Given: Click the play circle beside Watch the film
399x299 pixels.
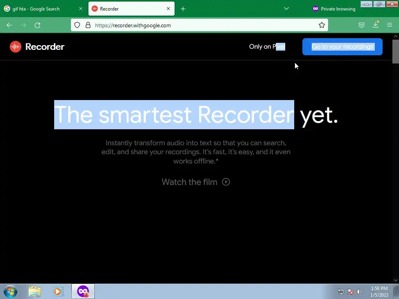Looking at the screenshot, I should (226, 182).
